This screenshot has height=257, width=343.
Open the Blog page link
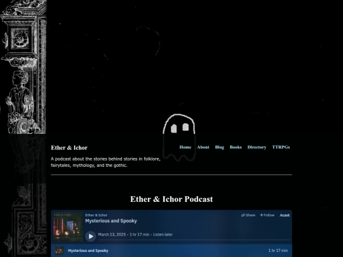coord(219,147)
